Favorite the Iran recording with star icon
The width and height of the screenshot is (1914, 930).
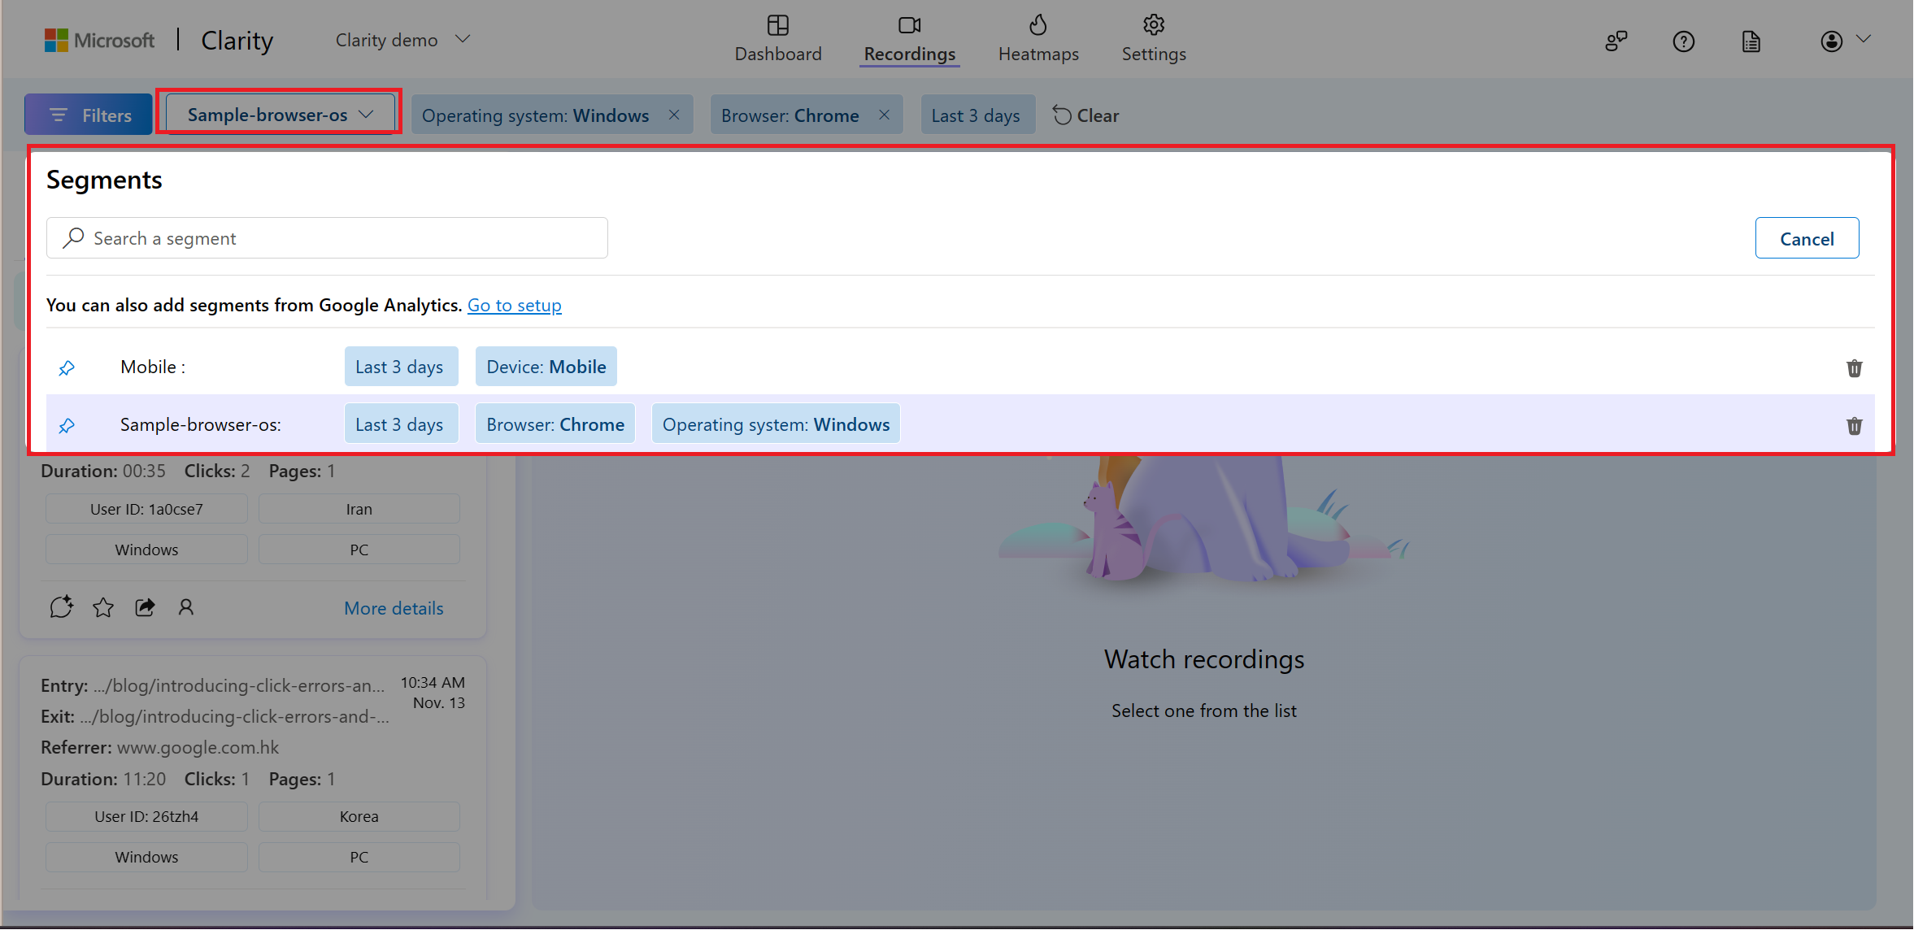(x=103, y=607)
